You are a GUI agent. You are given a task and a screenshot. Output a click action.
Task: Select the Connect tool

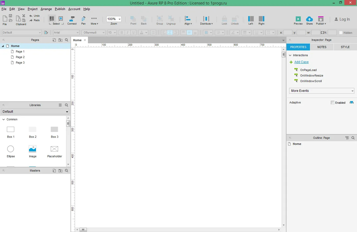[72, 20]
